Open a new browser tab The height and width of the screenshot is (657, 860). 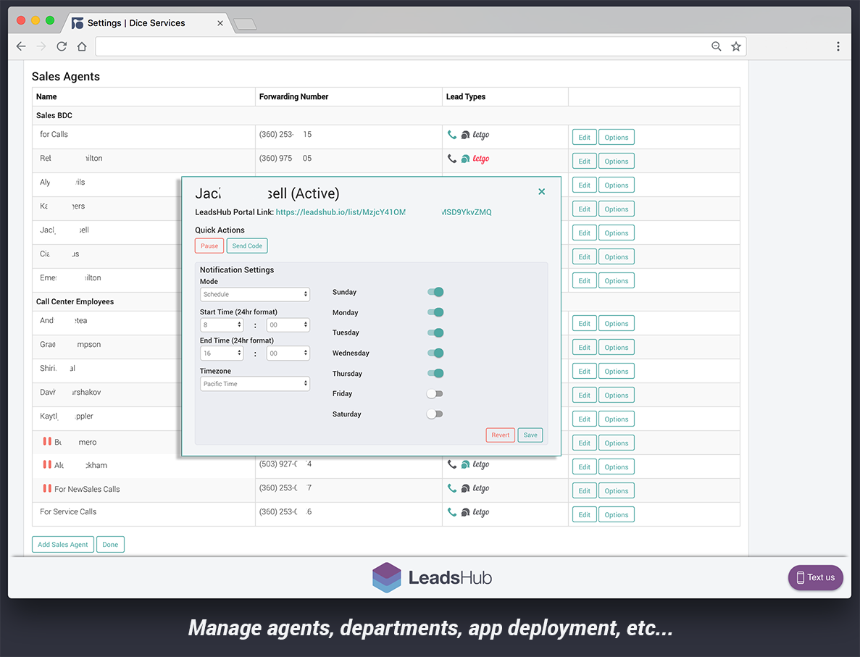pyautogui.click(x=245, y=24)
